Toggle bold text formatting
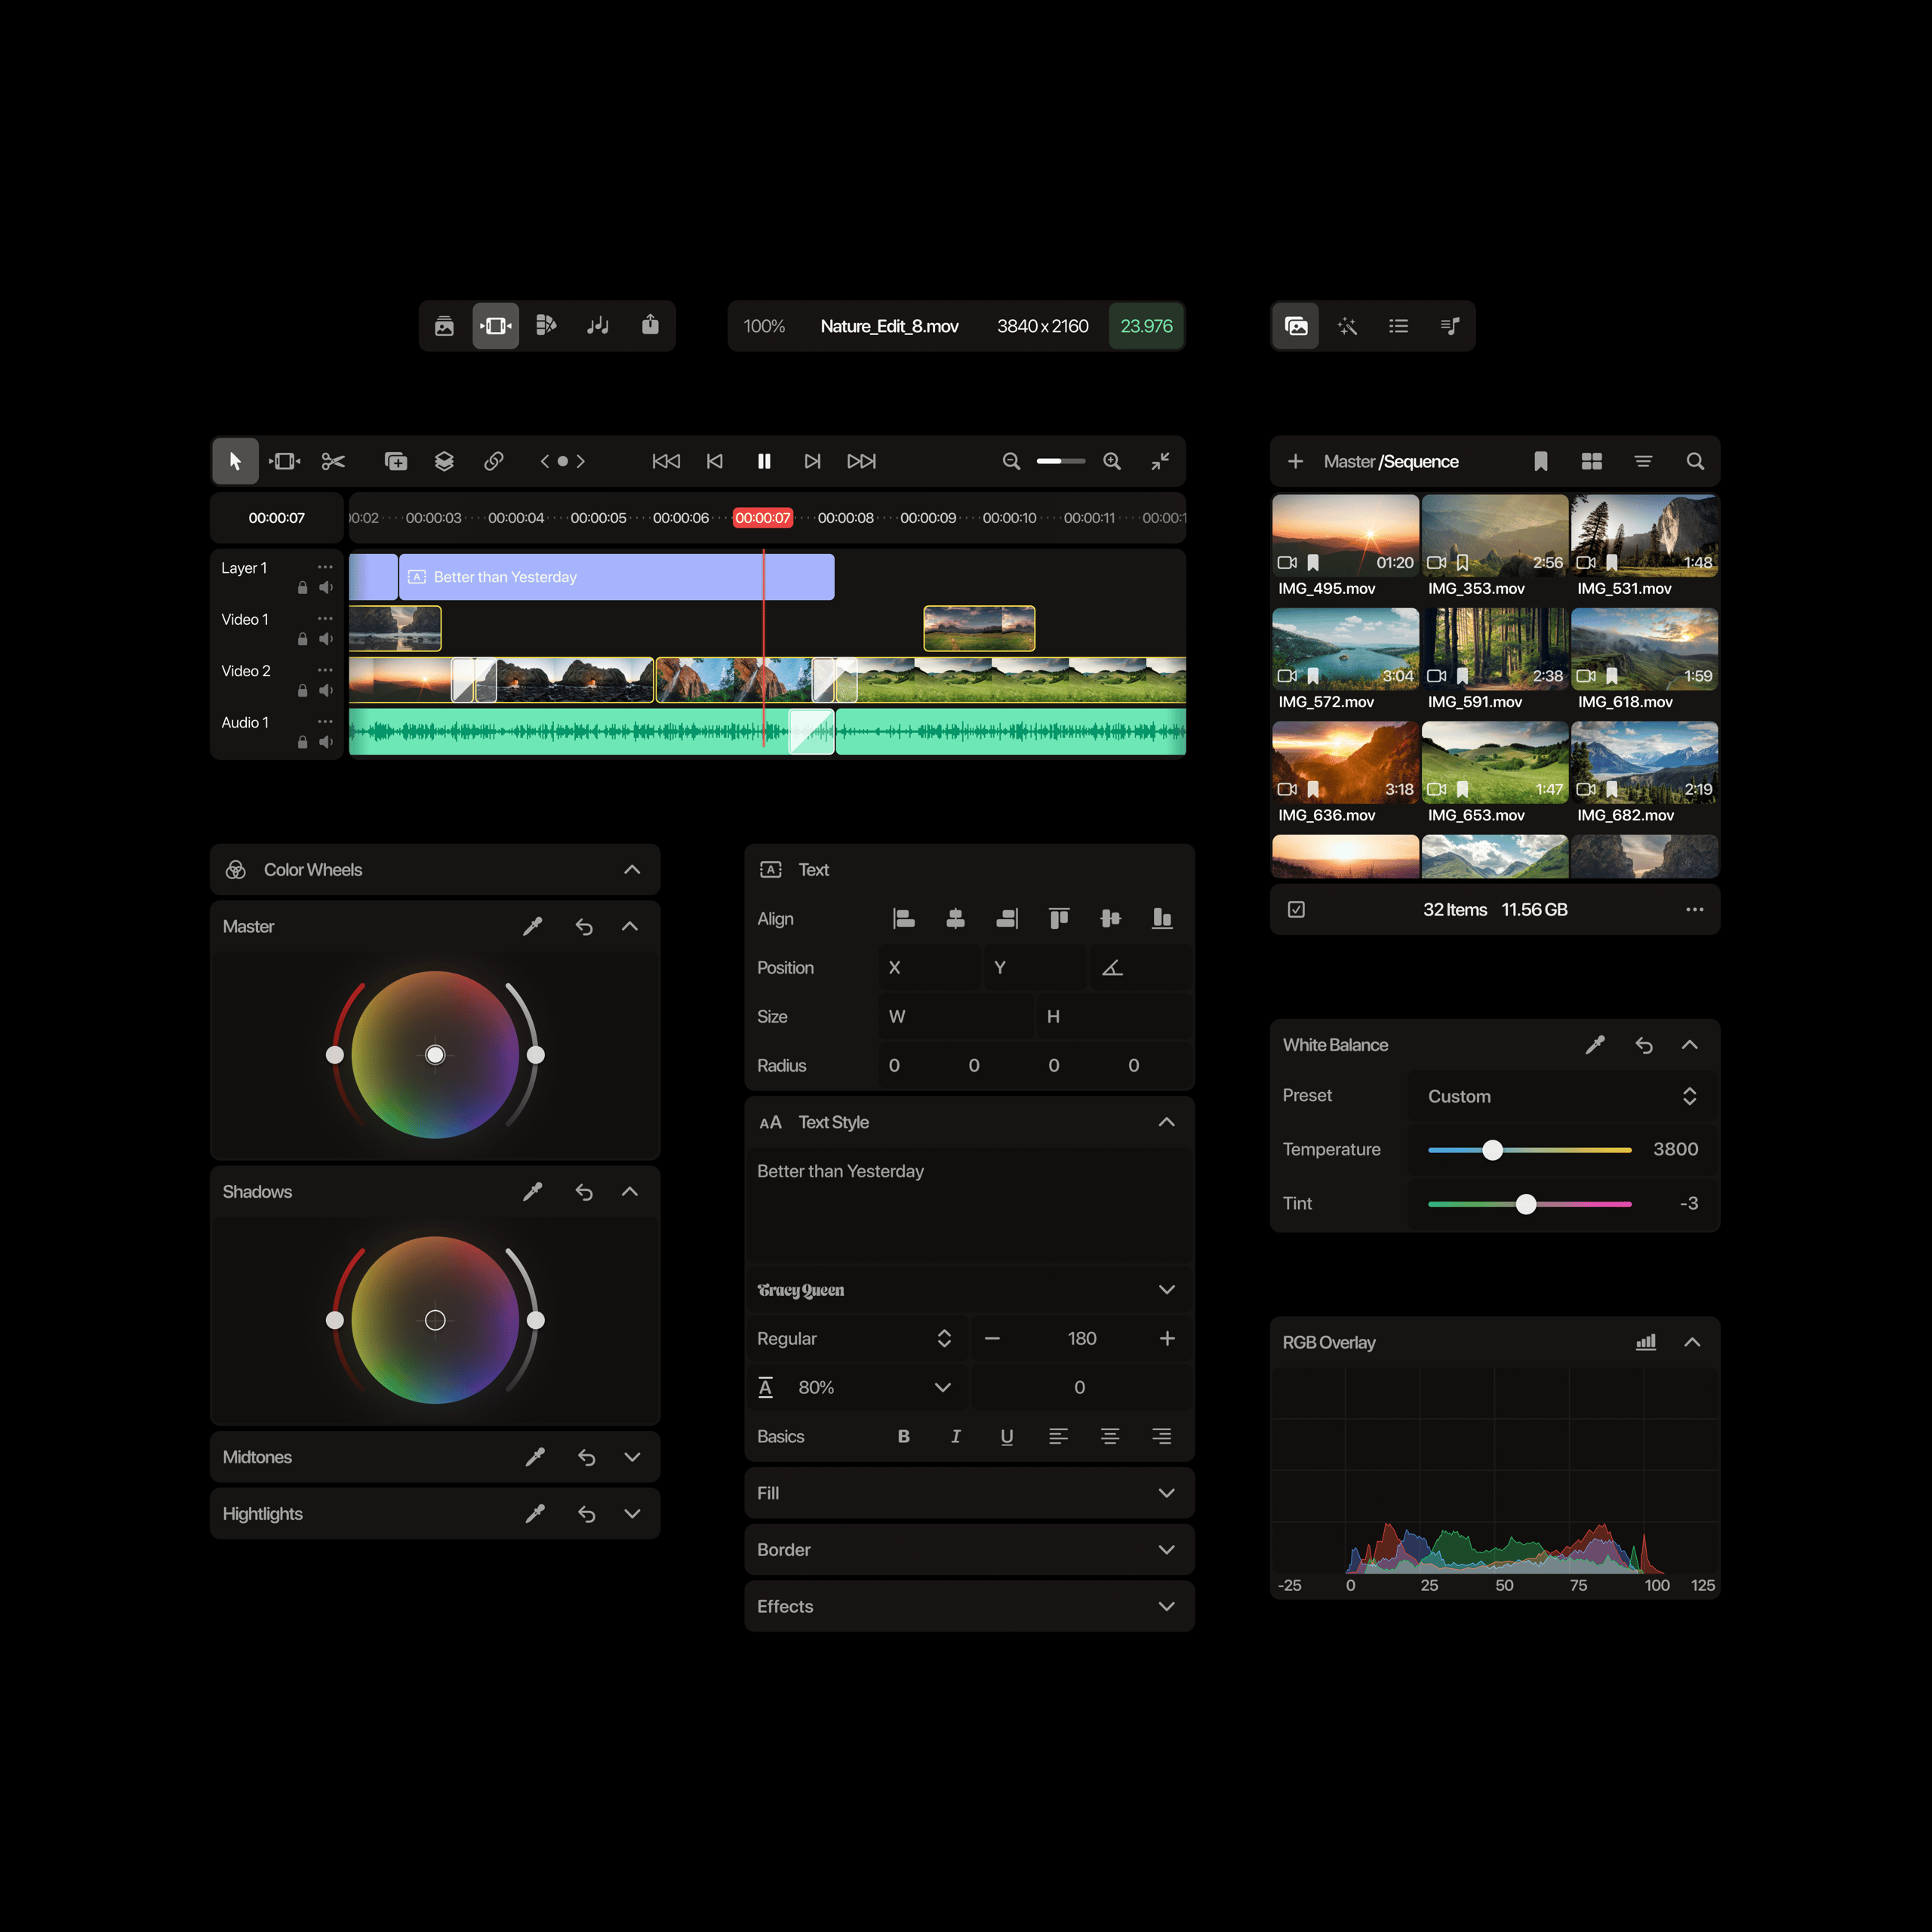The height and width of the screenshot is (1932, 1932). pyautogui.click(x=904, y=1436)
